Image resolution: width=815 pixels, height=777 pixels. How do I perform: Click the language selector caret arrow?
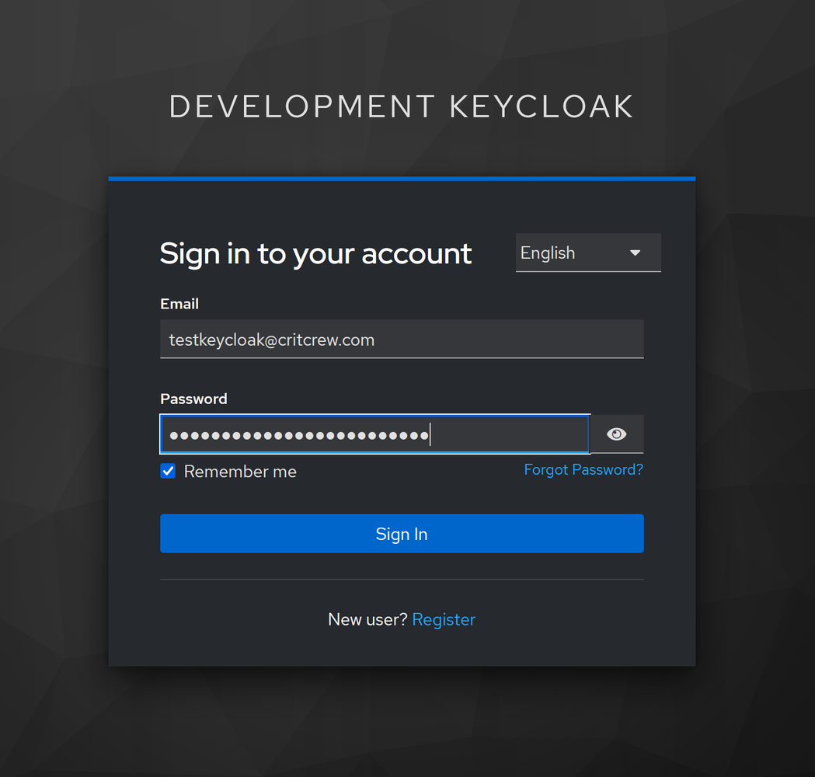coord(635,253)
